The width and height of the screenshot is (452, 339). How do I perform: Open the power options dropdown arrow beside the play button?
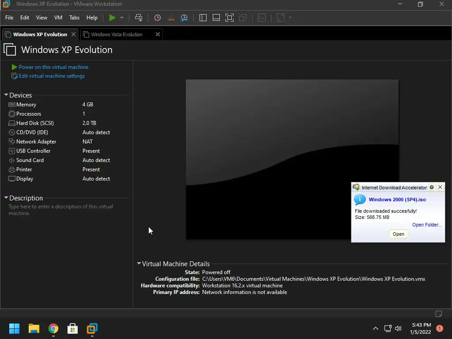(x=122, y=18)
